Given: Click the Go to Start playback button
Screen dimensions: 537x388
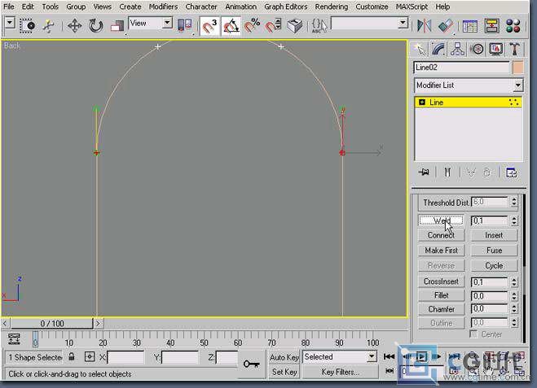Looking at the screenshot, I should coord(389,357).
